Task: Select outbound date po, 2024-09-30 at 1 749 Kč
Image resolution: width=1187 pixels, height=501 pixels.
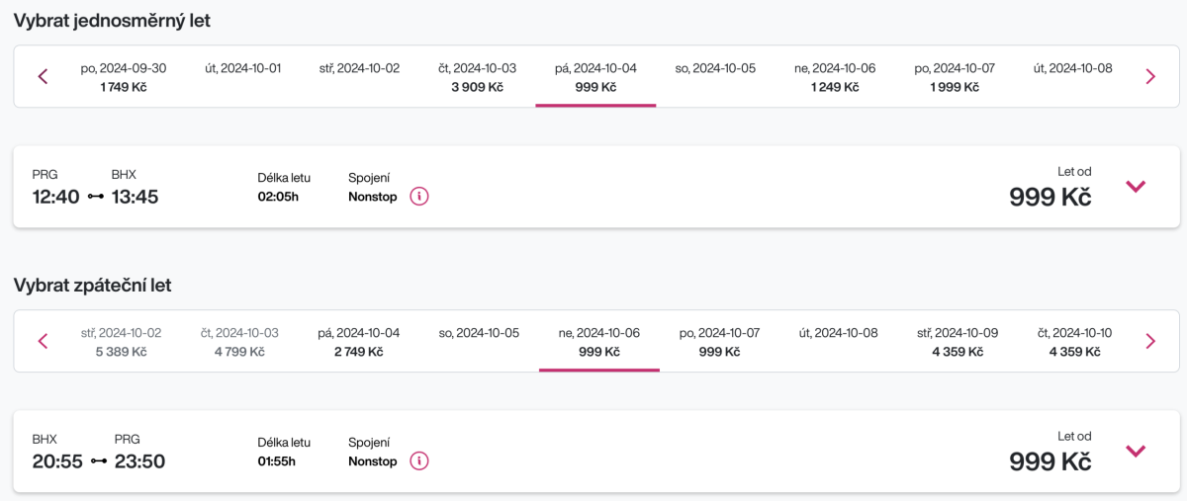Action: click(x=124, y=77)
